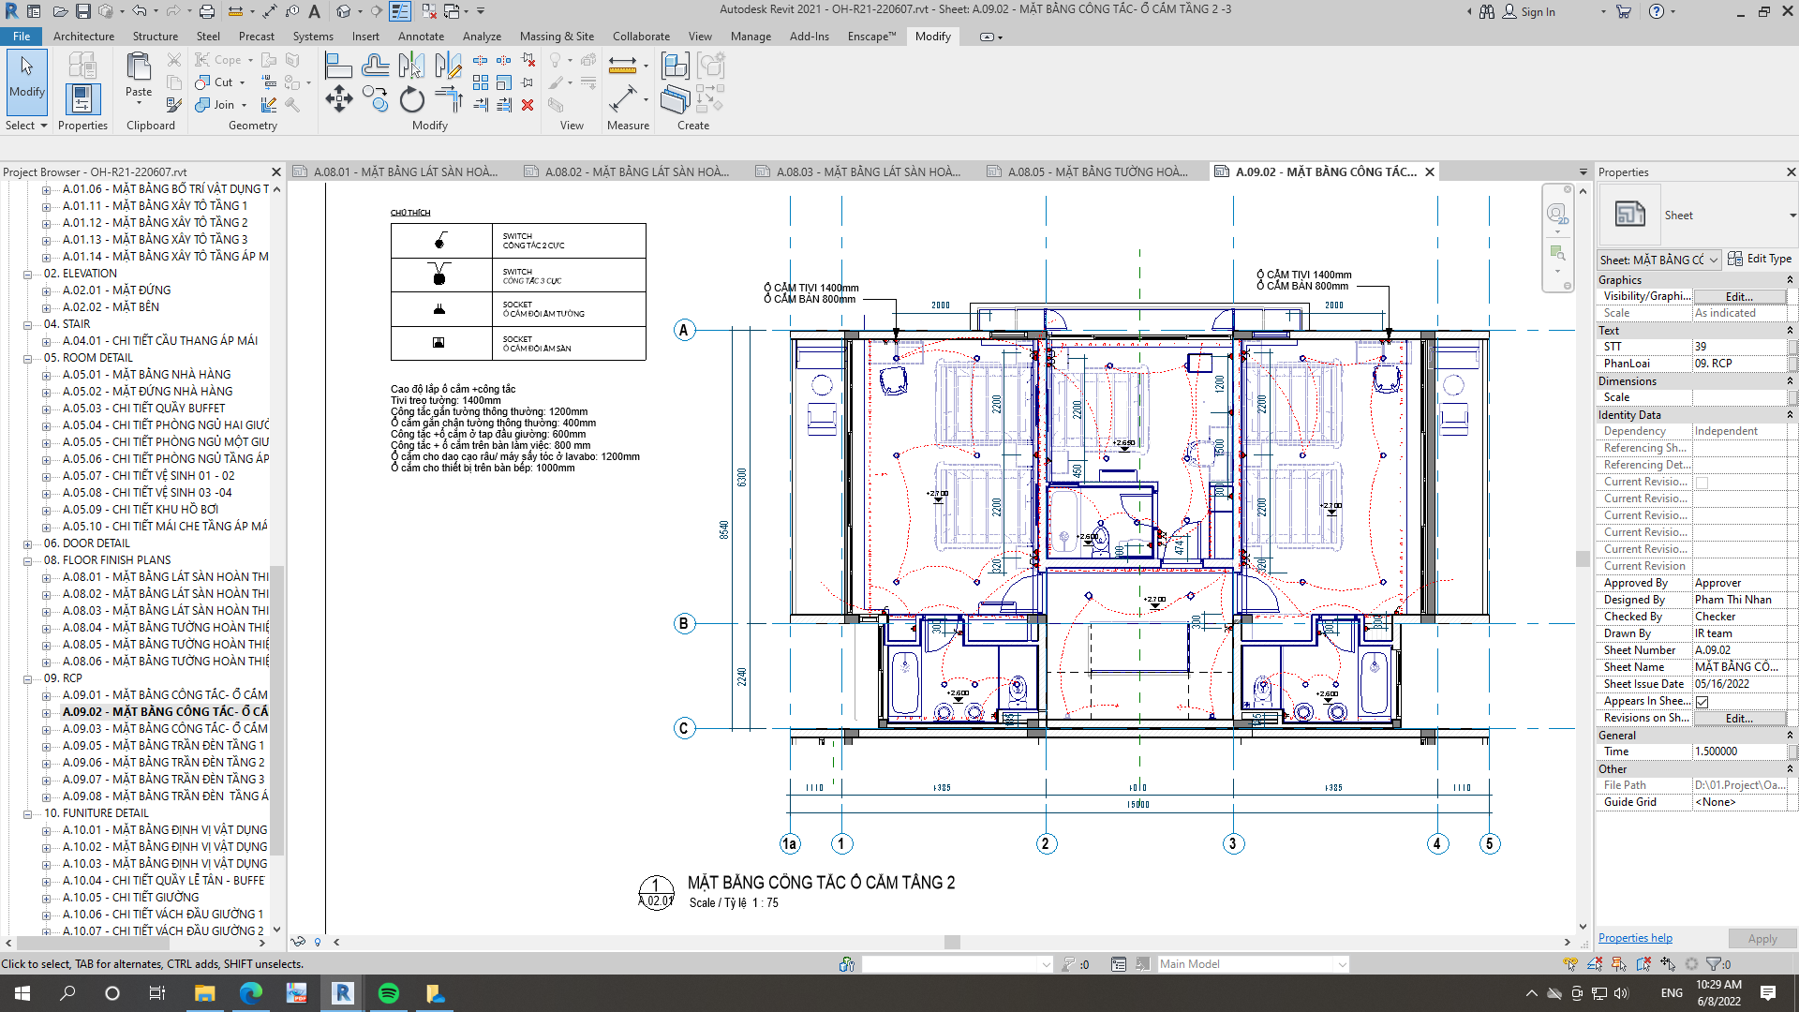
Task: Collapse the 08. FLOOR FINISH PLANS node
Action: coord(28,560)
